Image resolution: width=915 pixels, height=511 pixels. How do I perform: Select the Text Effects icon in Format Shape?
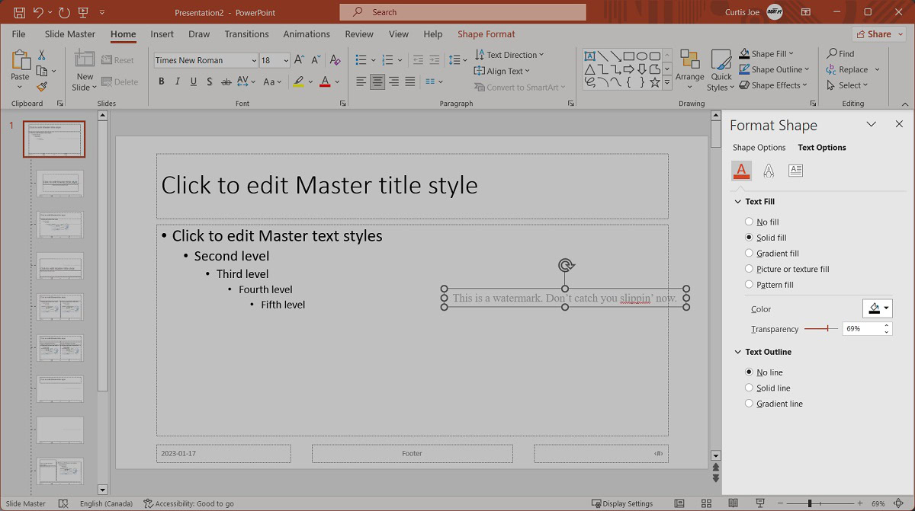pyautogui.click(x=769, y=171)
